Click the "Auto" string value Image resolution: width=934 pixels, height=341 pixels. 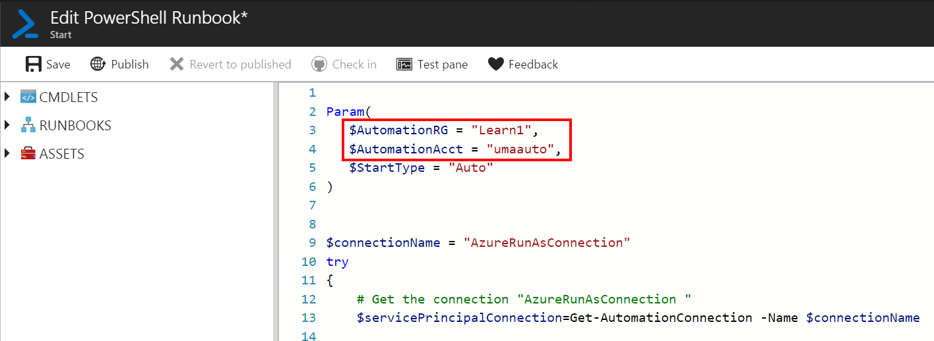tap(471, 167)
